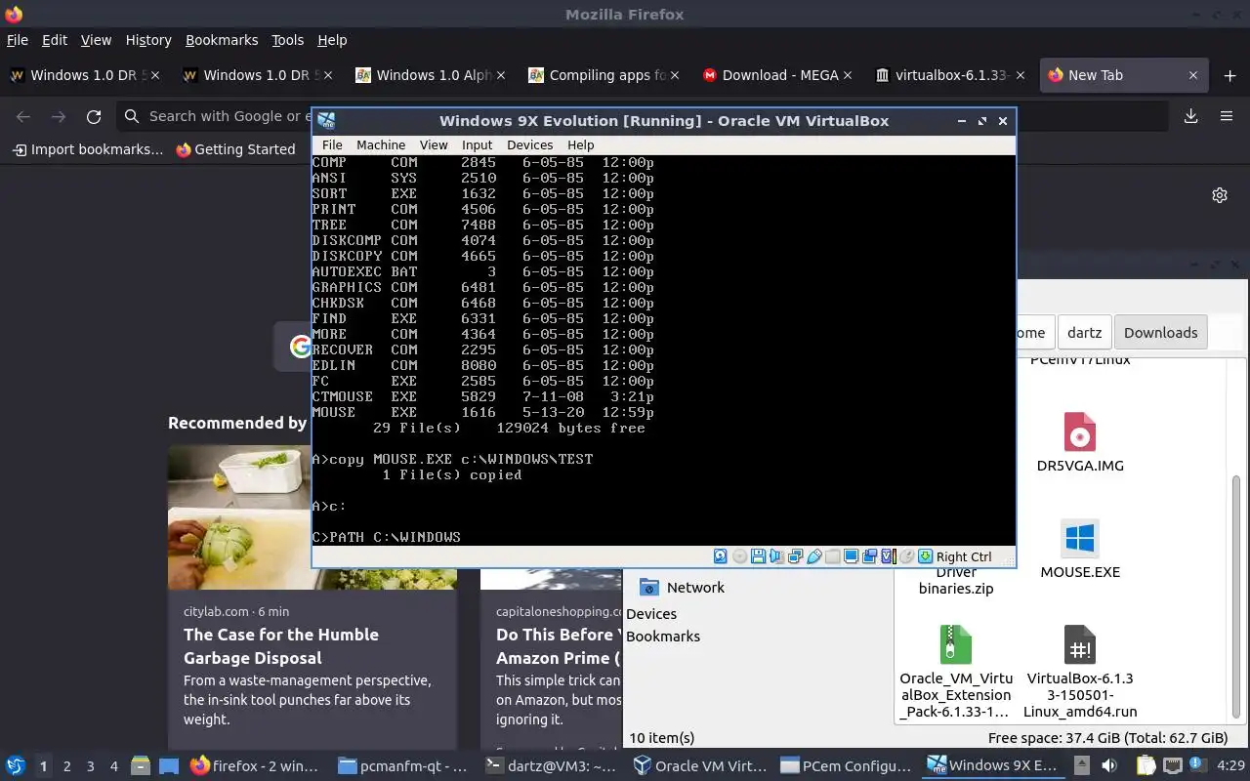The image size is (1250, 781).
Task: Click the VirtualBox mouse integration status icon
Action: [906, 556]
